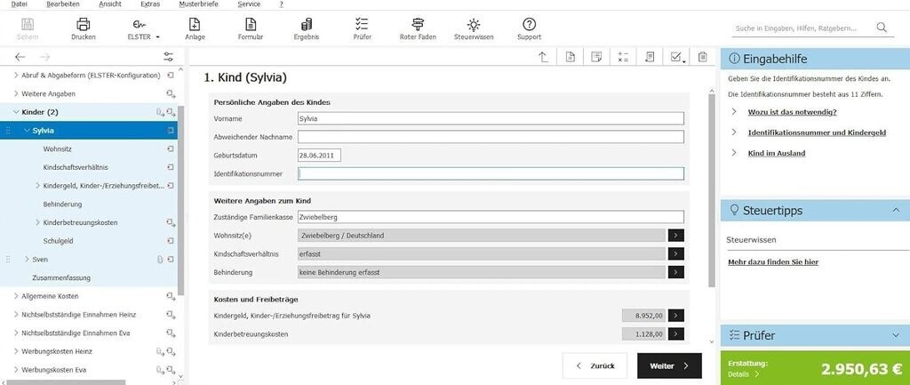Open the calculator icon above the form
This screenshot has width=910, height=385.
pos(623,58)
